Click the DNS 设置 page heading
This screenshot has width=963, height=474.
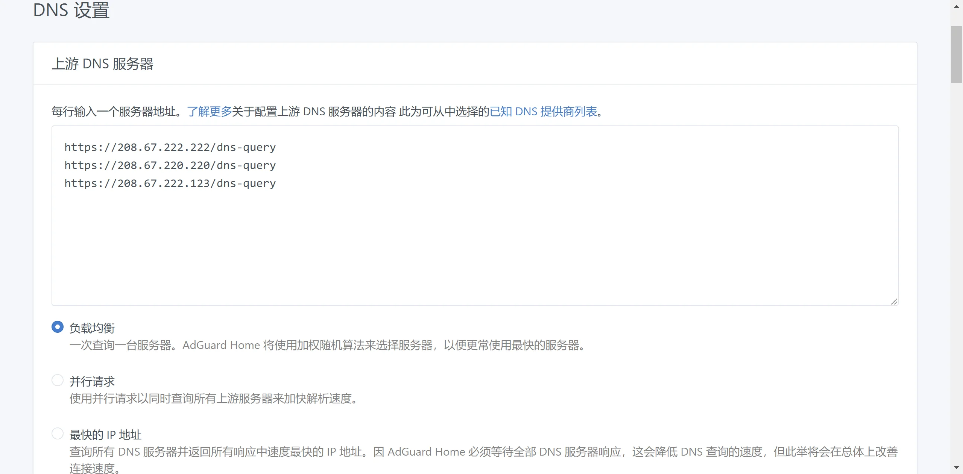[x=71, y=10]
